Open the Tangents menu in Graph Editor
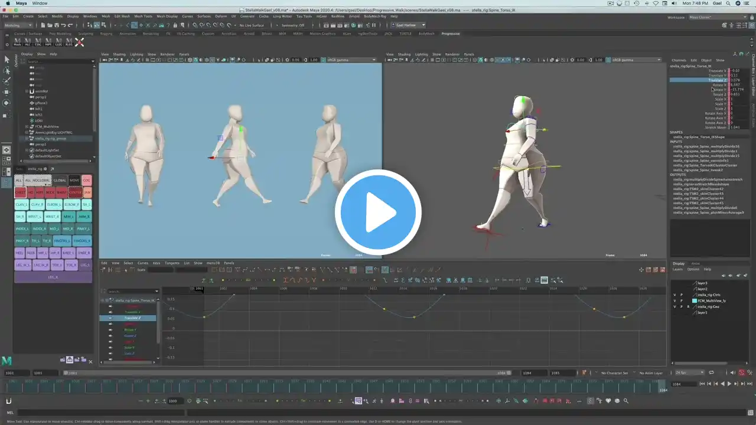 point(172,263)
